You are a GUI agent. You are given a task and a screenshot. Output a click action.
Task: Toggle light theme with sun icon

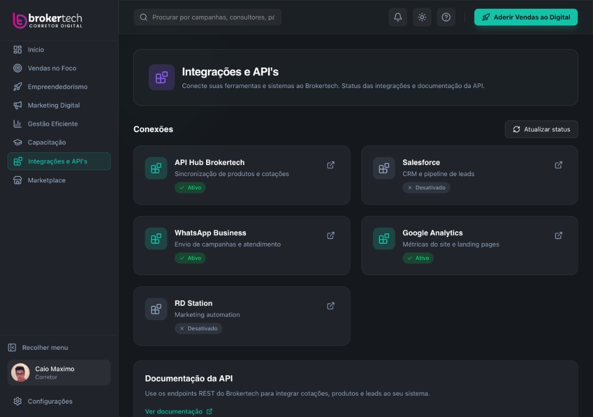tap(422, 17)
